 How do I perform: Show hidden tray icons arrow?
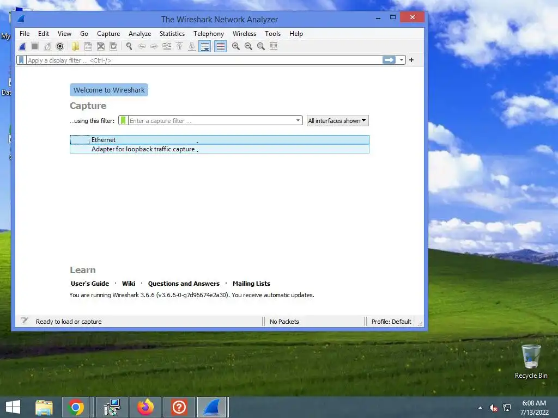tap(481, 408)
